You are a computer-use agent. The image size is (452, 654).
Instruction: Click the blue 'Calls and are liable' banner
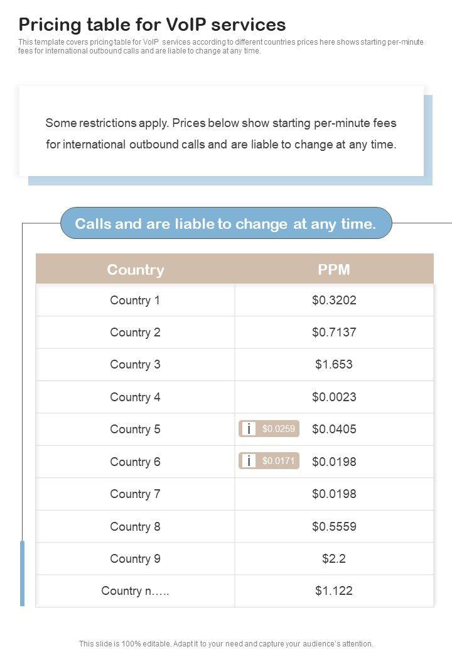(226, 223)
